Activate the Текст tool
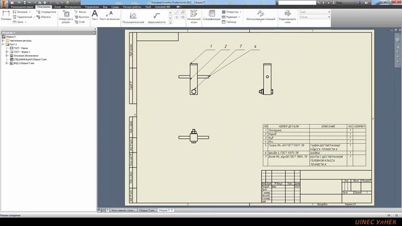 (95, 15)
